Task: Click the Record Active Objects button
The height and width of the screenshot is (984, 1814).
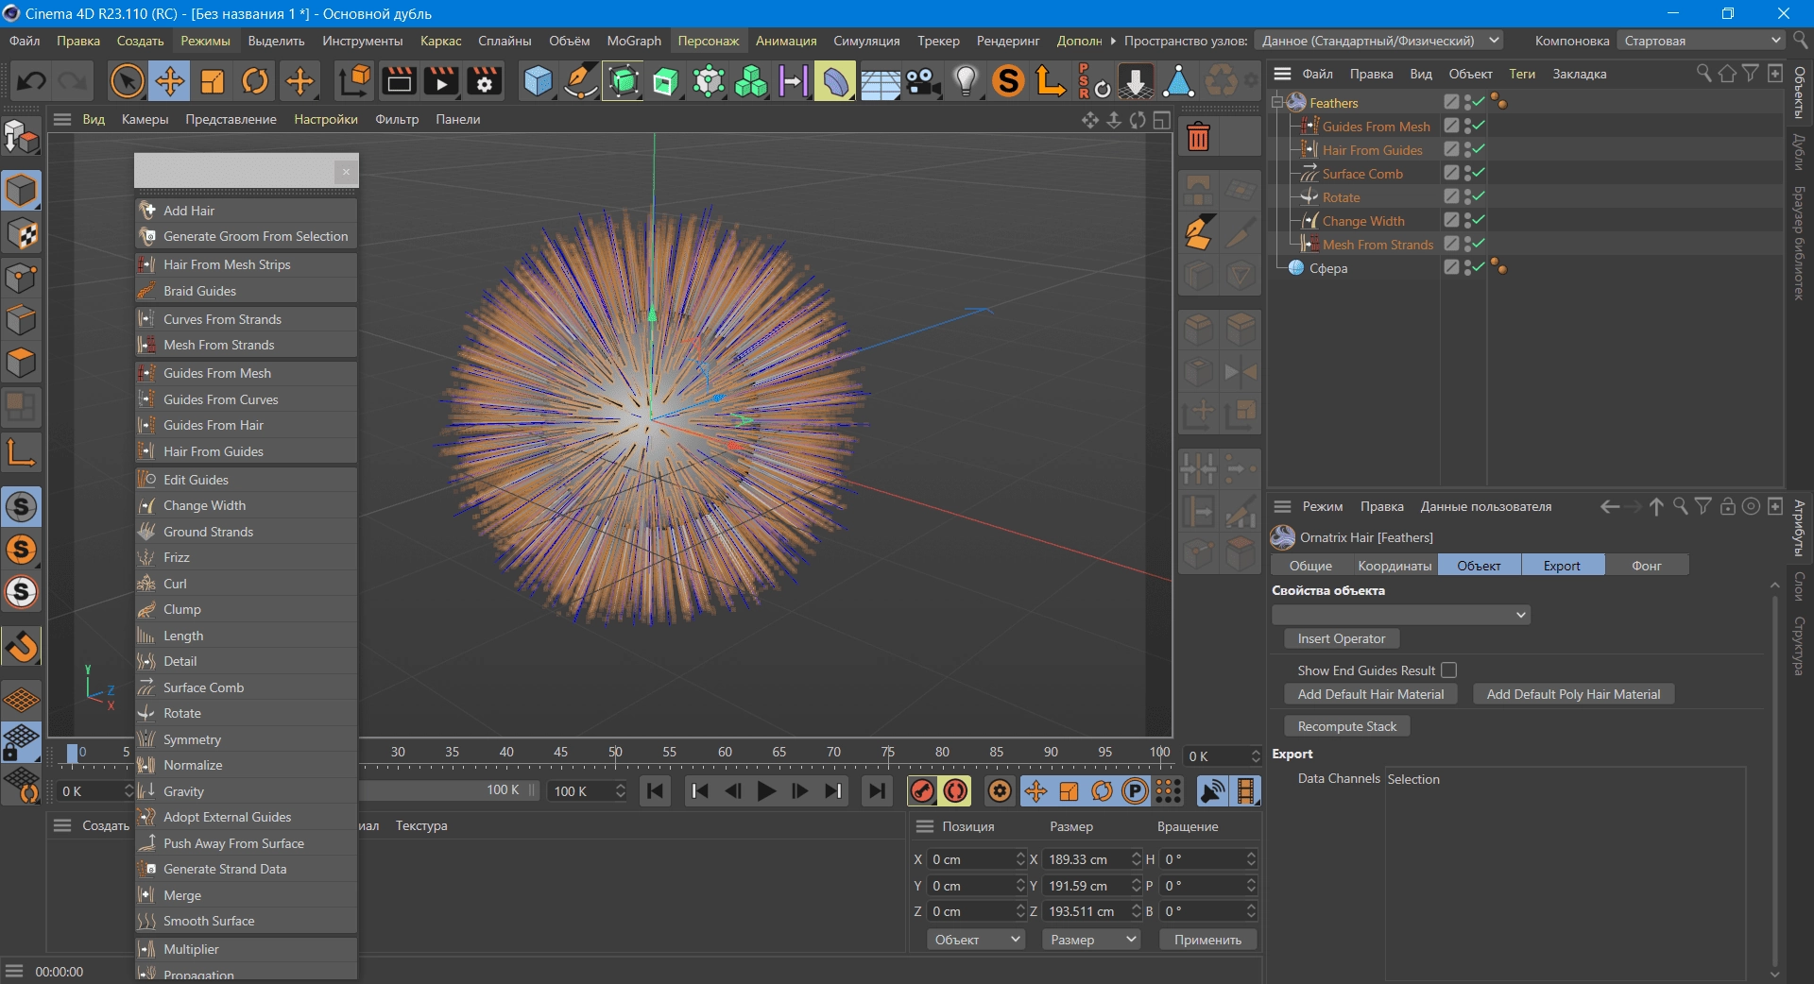Action: point(922,791)
